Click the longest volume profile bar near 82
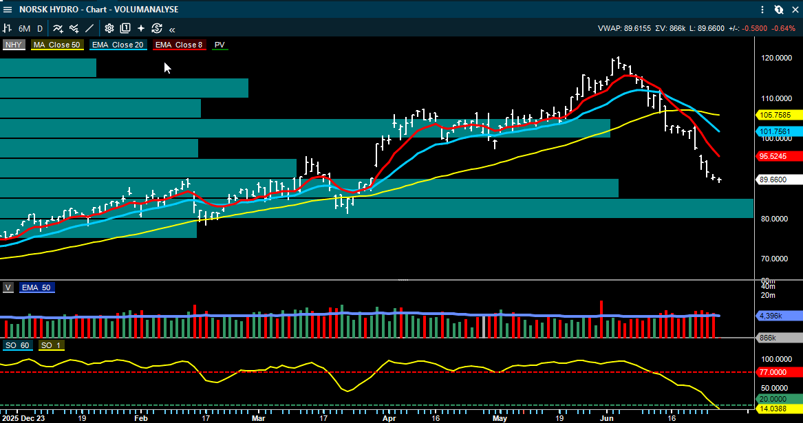The height and width of the screenshot is (423, 803). point(376,208)
